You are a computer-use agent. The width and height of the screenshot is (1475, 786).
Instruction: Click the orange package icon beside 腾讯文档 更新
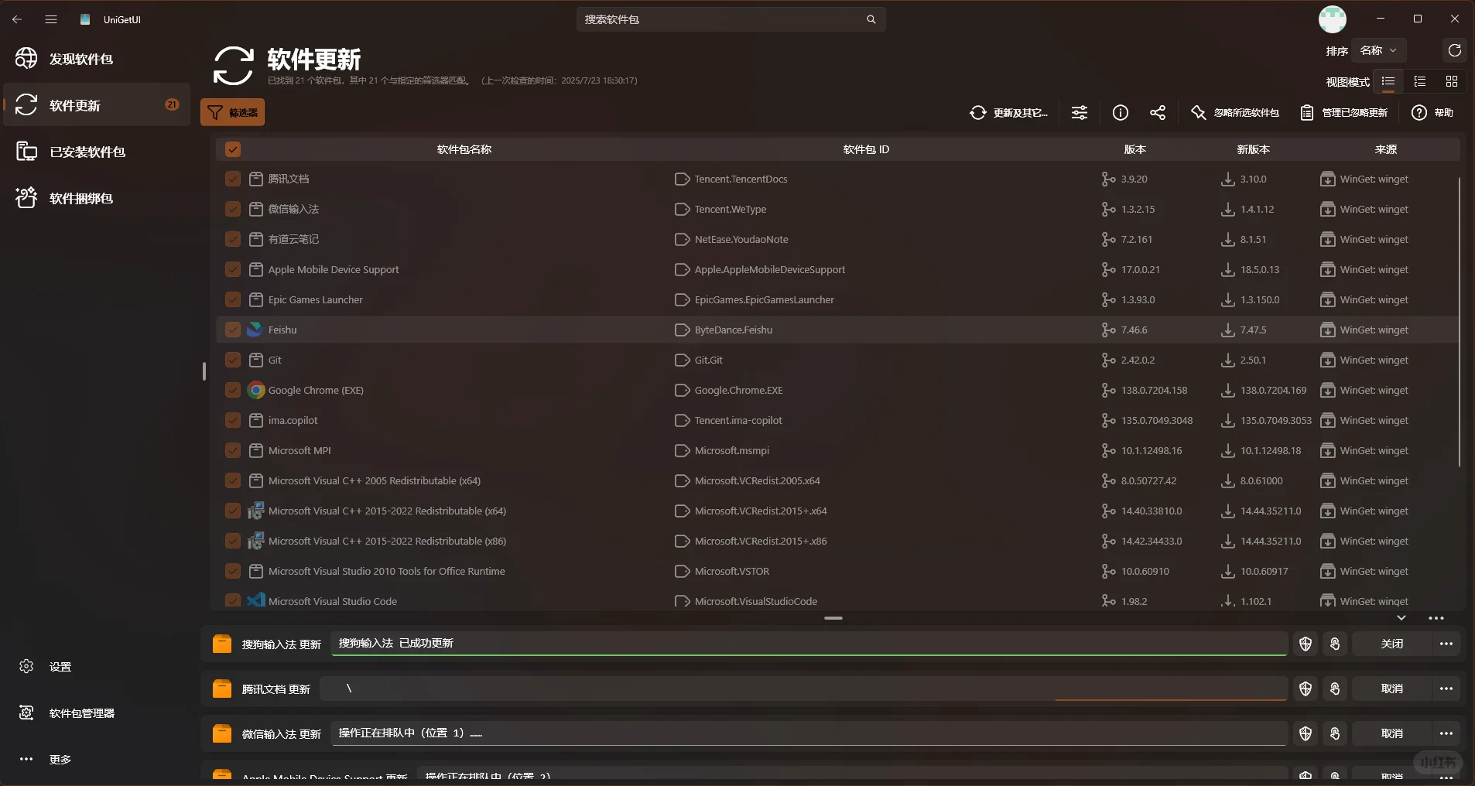click(x=222, y=689)
